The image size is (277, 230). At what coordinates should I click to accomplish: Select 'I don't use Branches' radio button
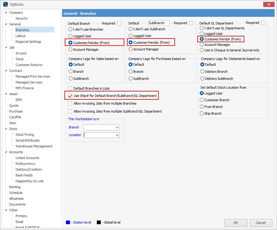tap(70, 29)
